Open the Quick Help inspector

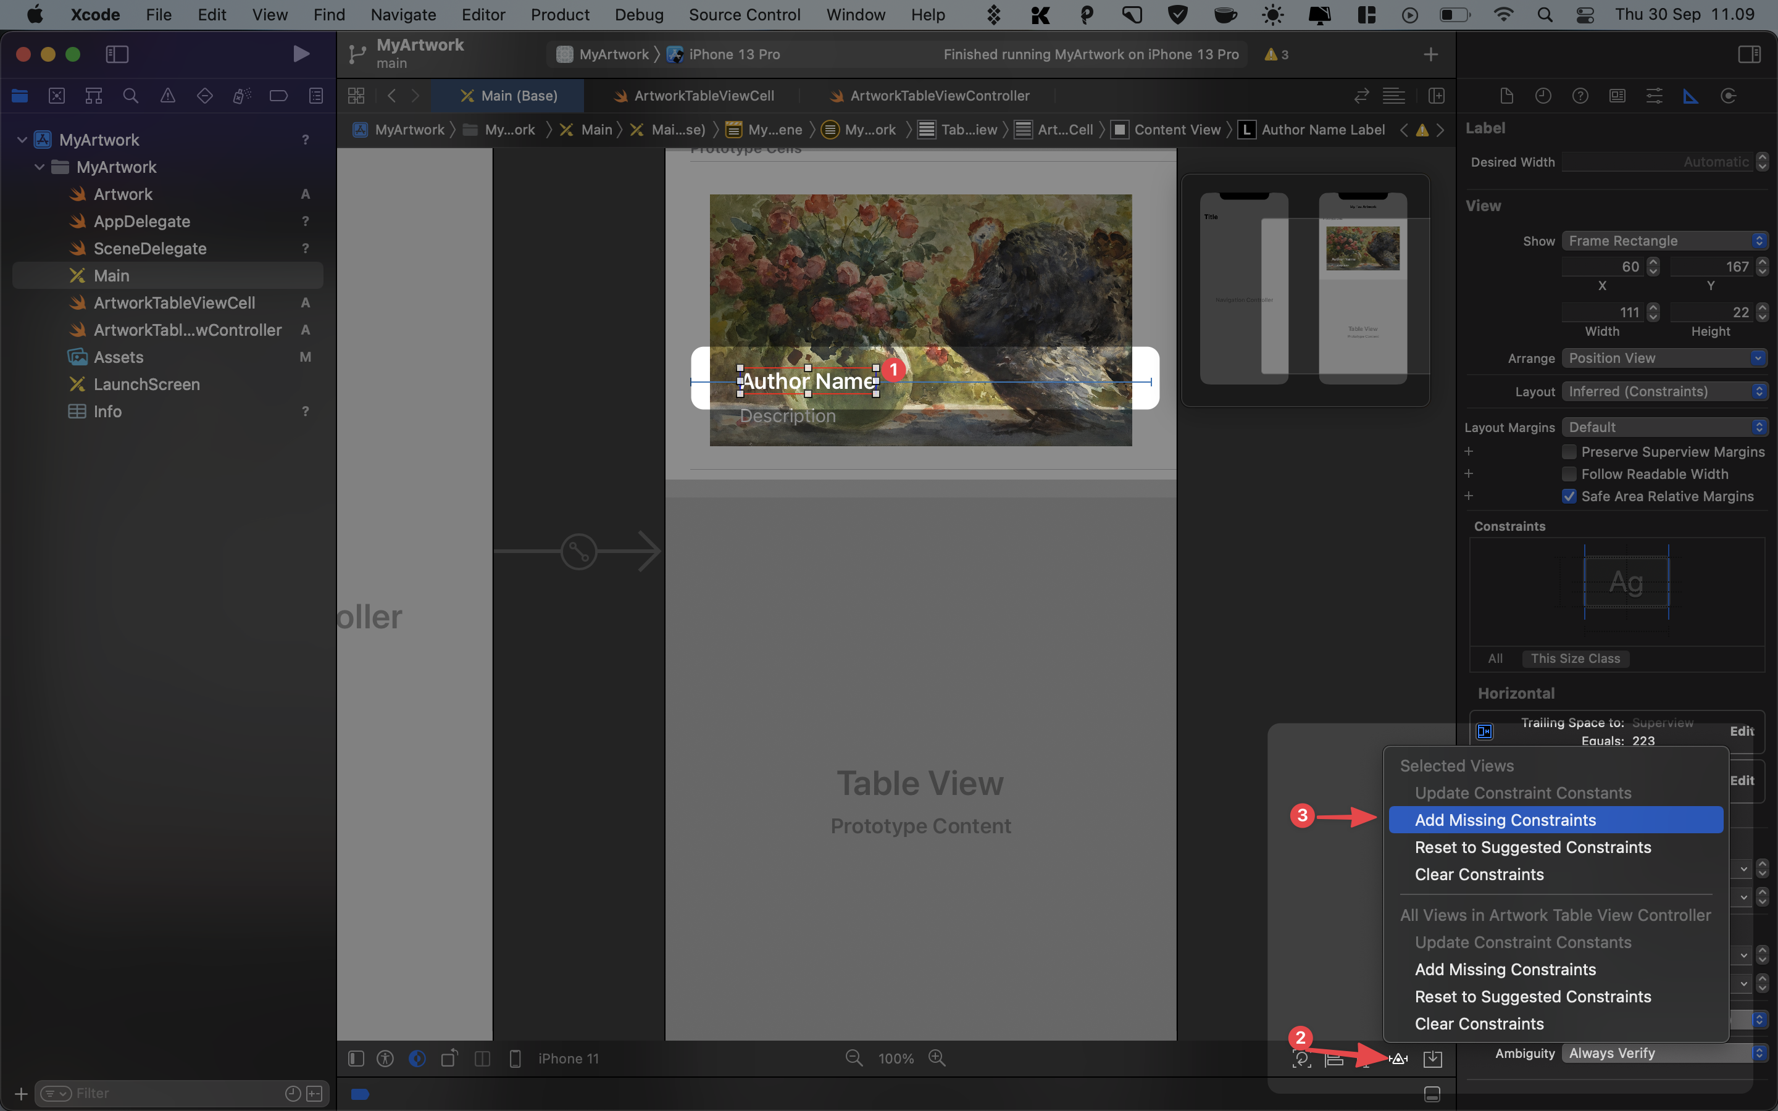pyautogui.click(x=1580, y=96)
